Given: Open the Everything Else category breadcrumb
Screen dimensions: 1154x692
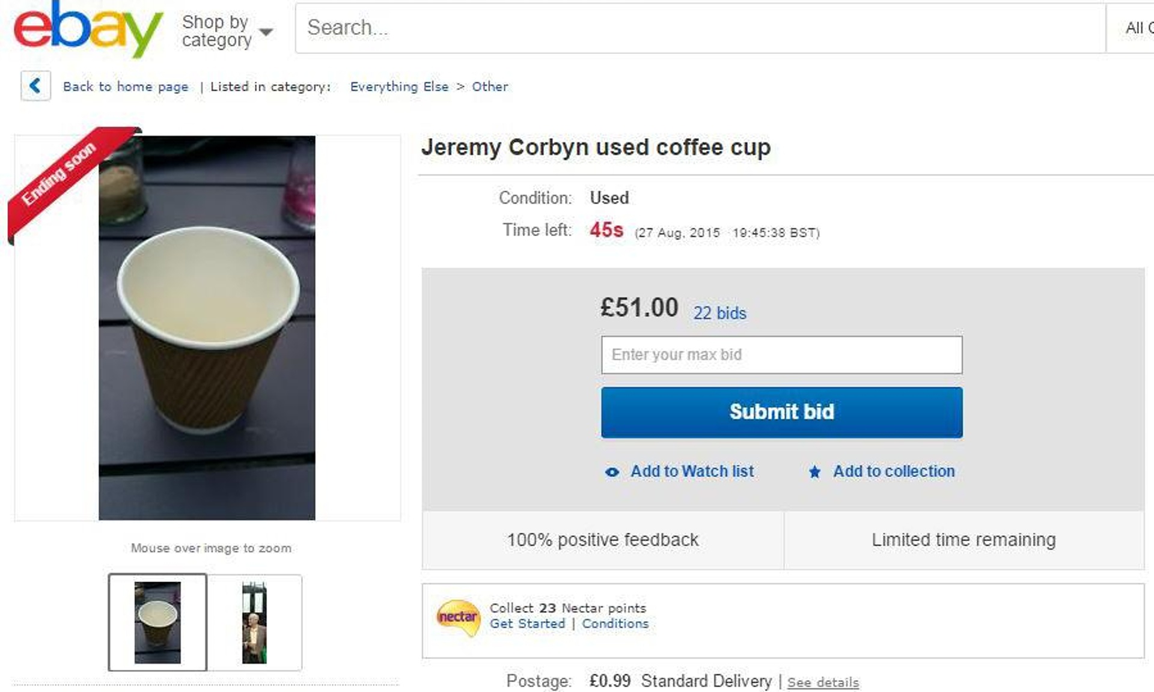Looking at the screenshot, I should (x=399, y=86).
